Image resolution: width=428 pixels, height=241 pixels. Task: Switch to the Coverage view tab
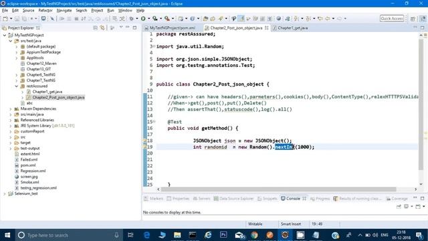coord(397,199)
